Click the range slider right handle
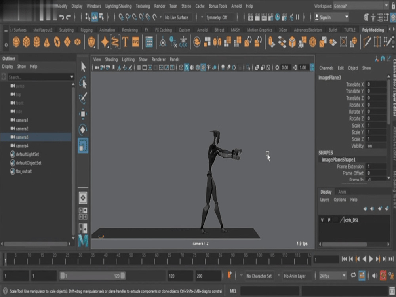The image size is (396, 297). click(123, 276)
